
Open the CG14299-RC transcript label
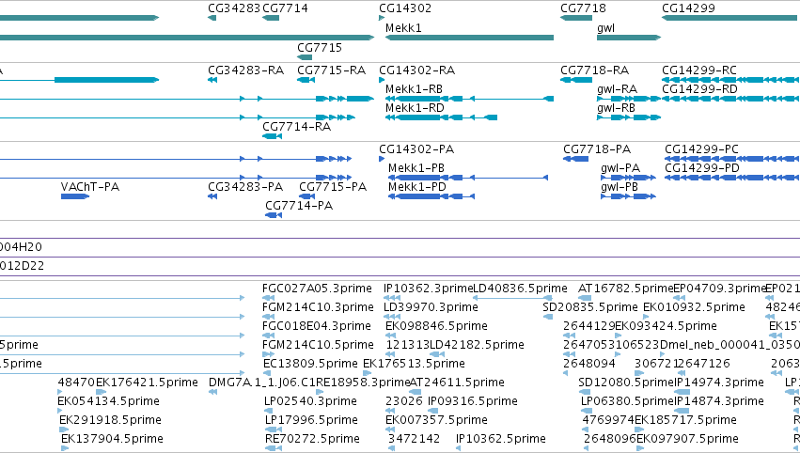point(699,70)
